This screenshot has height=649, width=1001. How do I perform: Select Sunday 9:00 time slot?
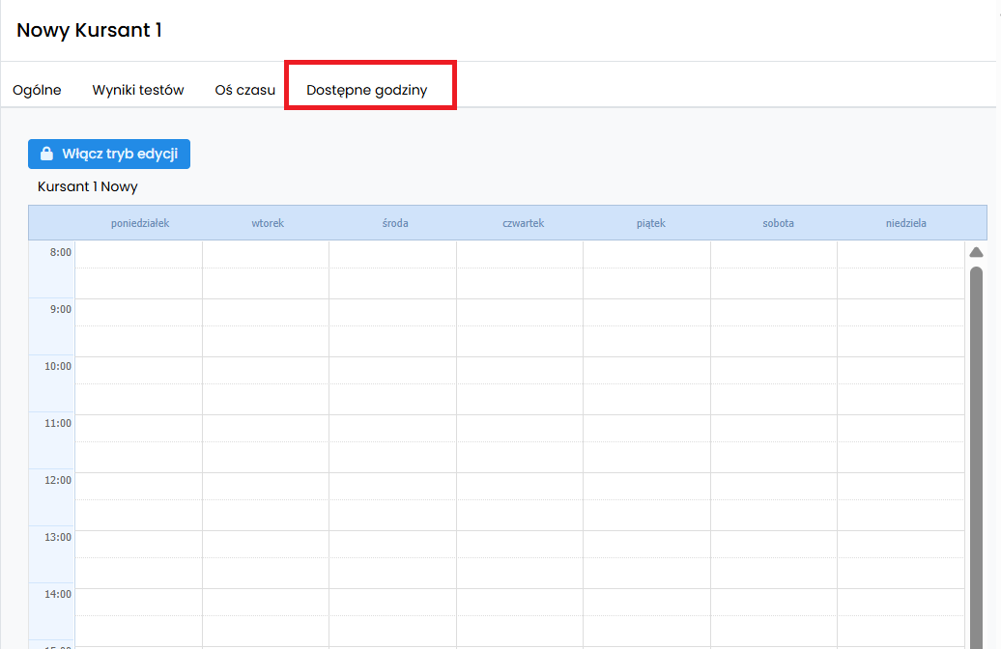click(901, 313)
